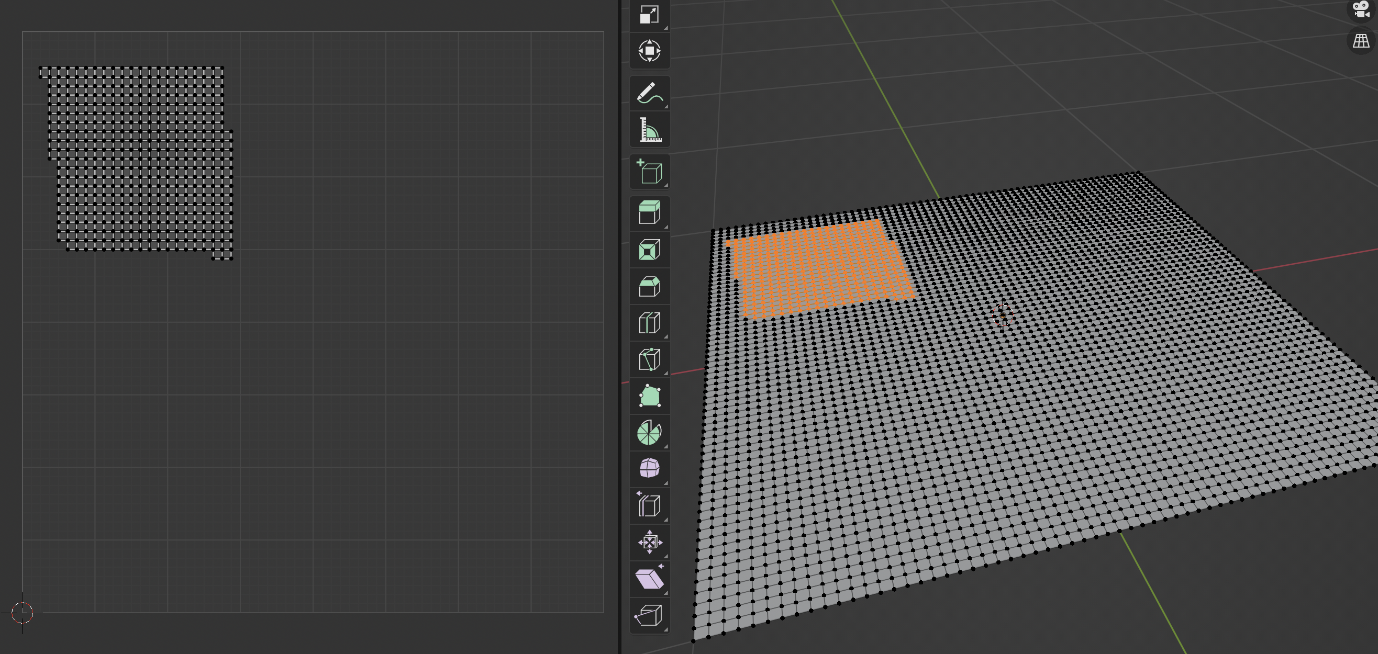Choose the Bevel tool
Viewport: 1378px width, 654px height.
click(649, 287)
